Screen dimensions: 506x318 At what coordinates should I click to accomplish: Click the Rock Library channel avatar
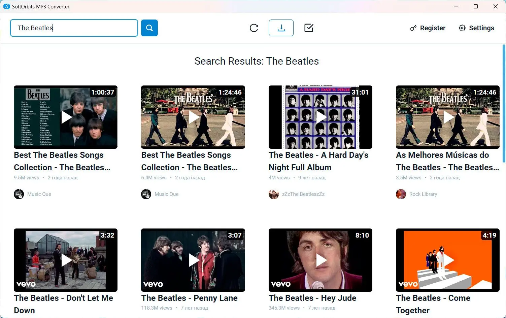click(x=401, y=194)
